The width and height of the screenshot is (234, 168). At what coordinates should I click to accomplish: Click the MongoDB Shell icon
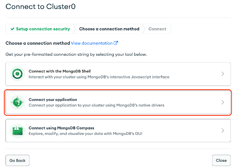click(17, 74)
